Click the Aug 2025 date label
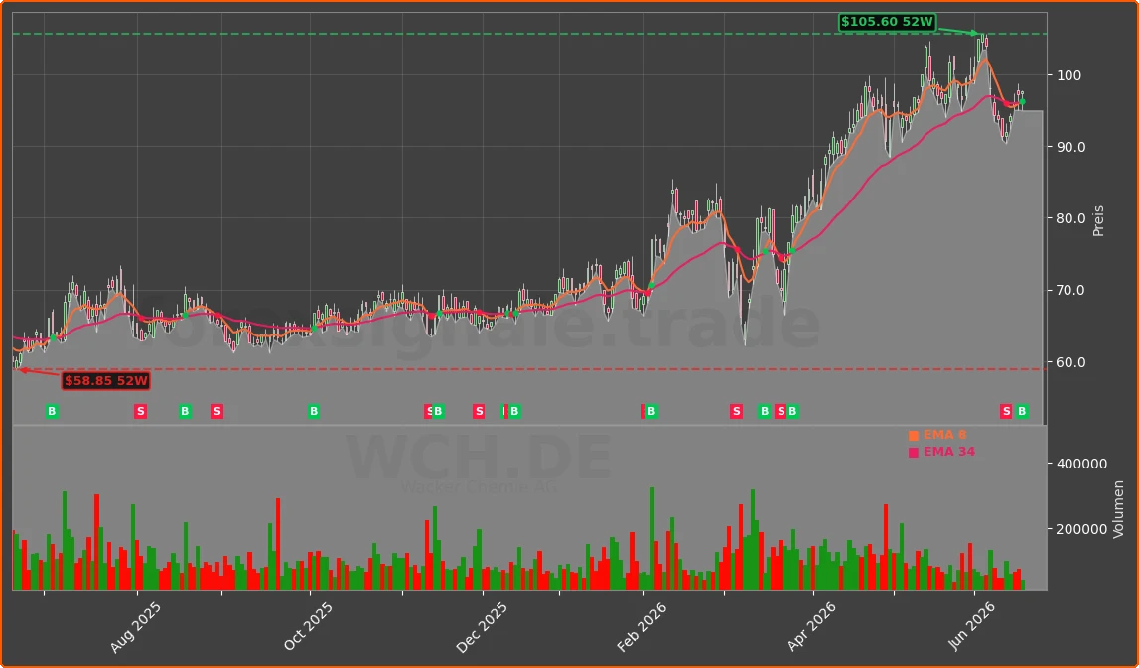Screen dimensions: 1139x668 click(137, 627)
